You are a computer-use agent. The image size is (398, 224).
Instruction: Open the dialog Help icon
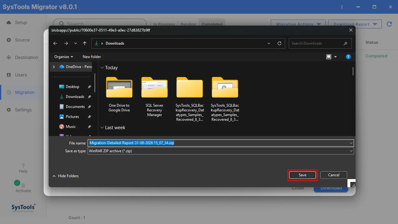pos(348,57)
